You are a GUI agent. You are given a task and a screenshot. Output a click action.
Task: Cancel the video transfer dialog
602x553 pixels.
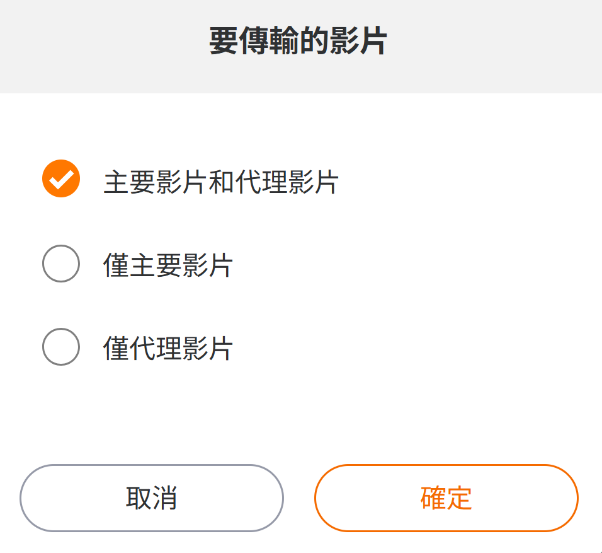[152, 498]
